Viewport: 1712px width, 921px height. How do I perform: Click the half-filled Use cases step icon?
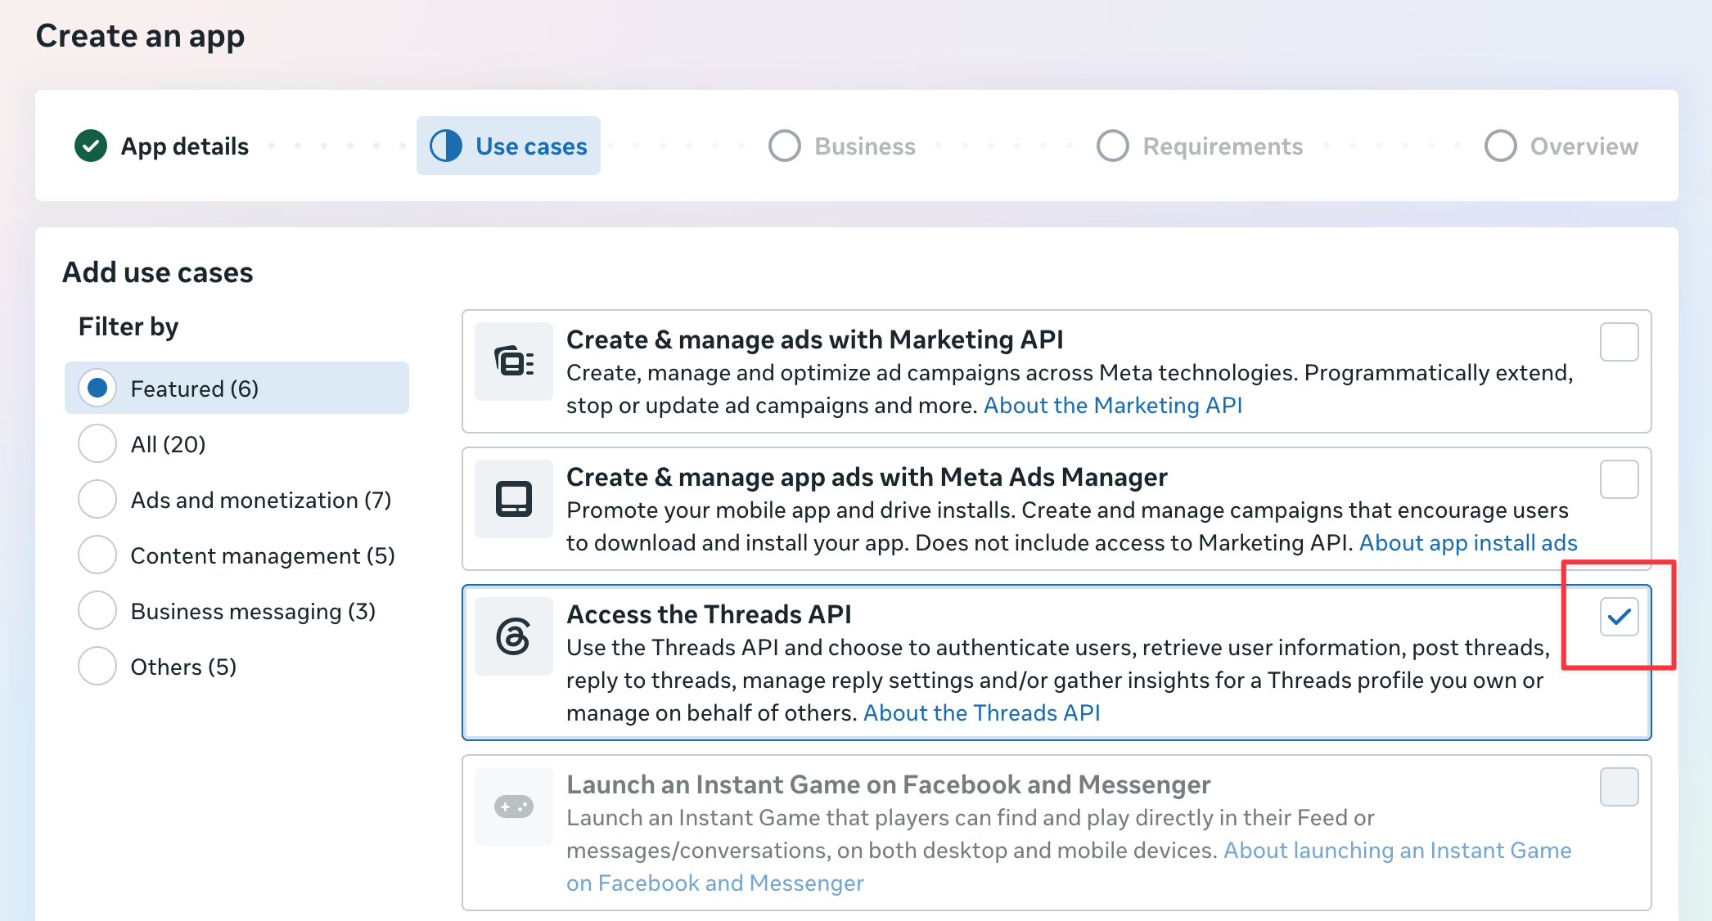[446, 146]
